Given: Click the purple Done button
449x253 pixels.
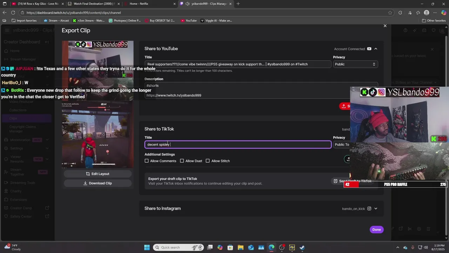Looking at the screenshot, I should pyautogui.click(x=376, y=229).
